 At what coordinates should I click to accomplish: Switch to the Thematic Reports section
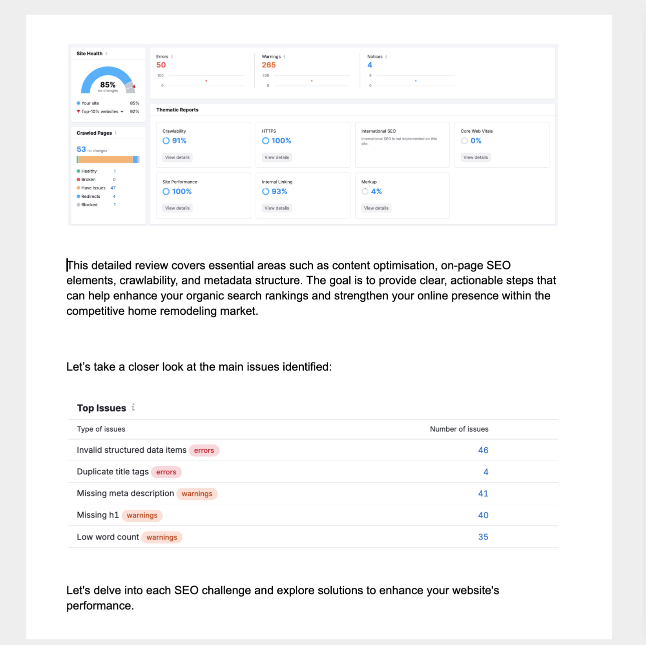click(177, 110)
